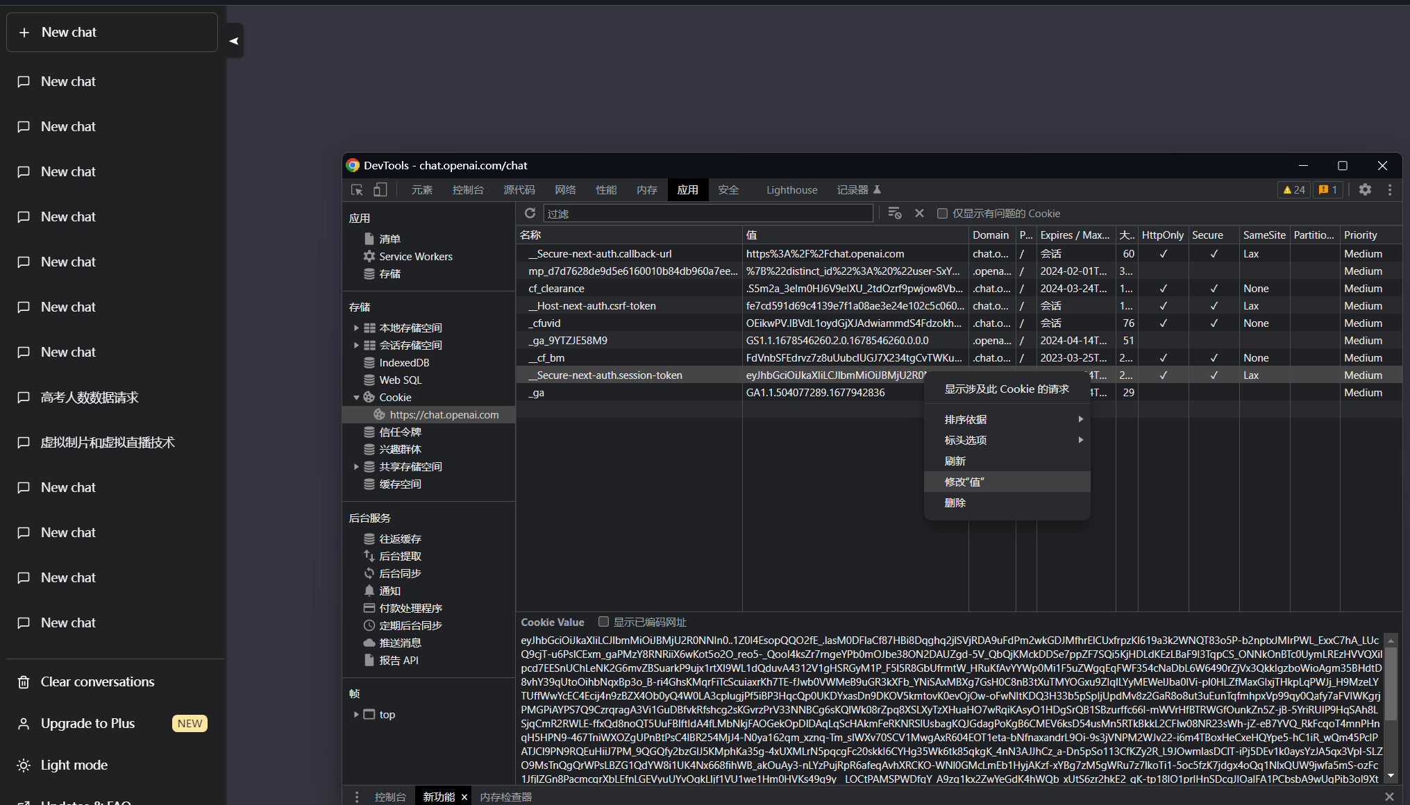Switch to Light mode
The height and width of the screenshot is (805, 1410).
click(74, 765)
